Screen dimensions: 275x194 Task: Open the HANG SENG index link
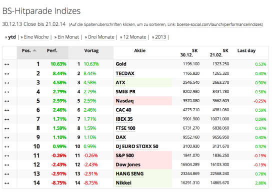click(129, 174)
